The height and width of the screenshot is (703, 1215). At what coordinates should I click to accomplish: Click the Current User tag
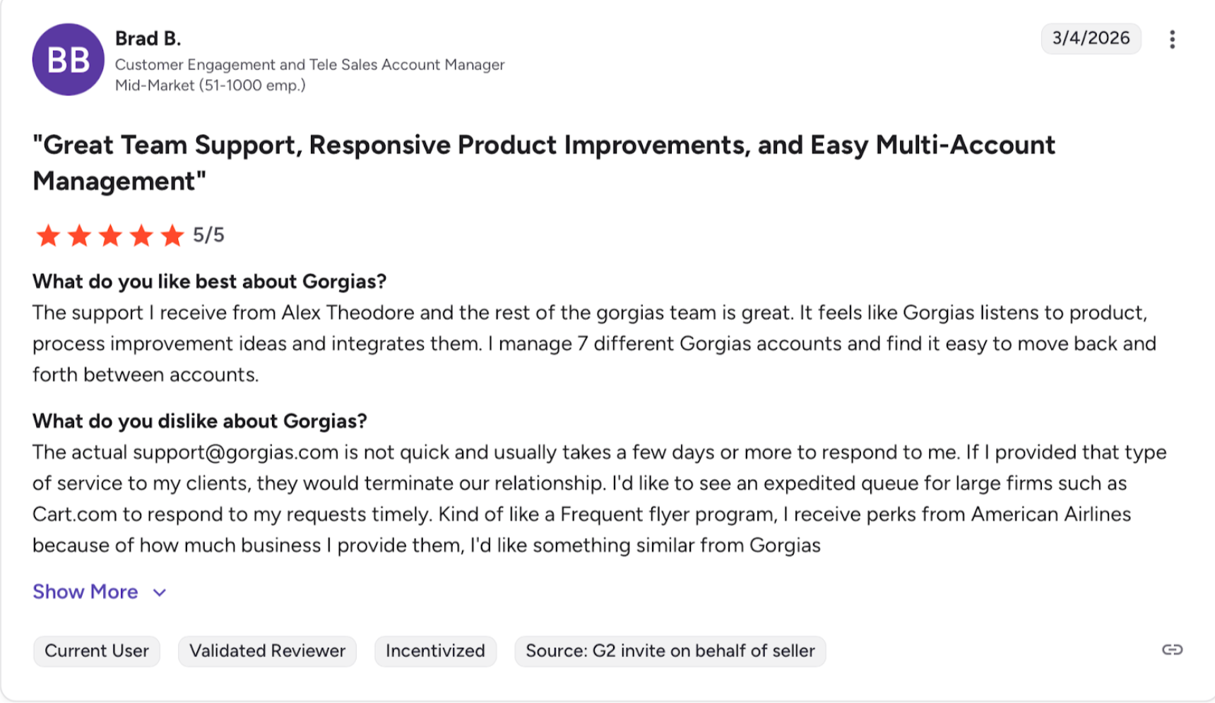(x=97, y=651)
